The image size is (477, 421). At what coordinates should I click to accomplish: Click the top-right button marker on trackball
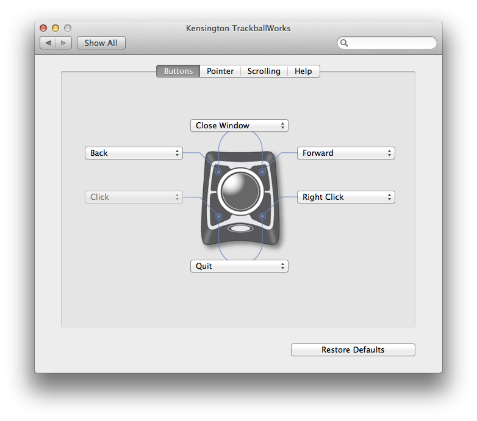tap(262, 172)
